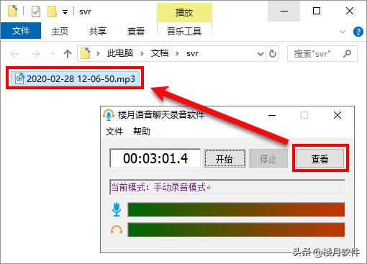Refresh the svr folder view
Screen dimensions: 367x264
click(273, 54)
